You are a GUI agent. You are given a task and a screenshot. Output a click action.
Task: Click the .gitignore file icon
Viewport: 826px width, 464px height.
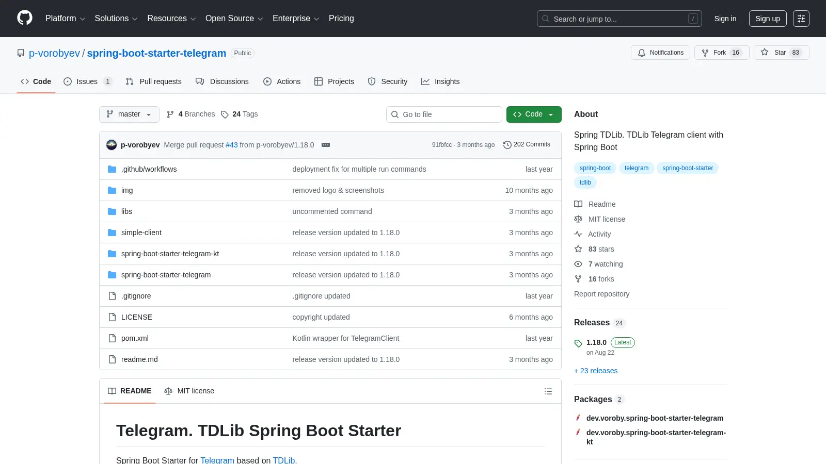pyautogui.click(x=112, y=296)
